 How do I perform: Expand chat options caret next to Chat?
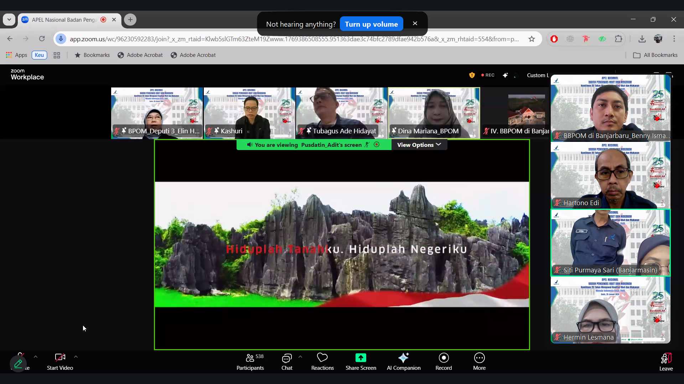[300, 357]
